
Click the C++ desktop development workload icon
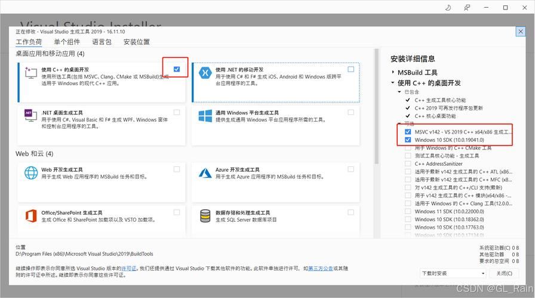pos(30,73)
